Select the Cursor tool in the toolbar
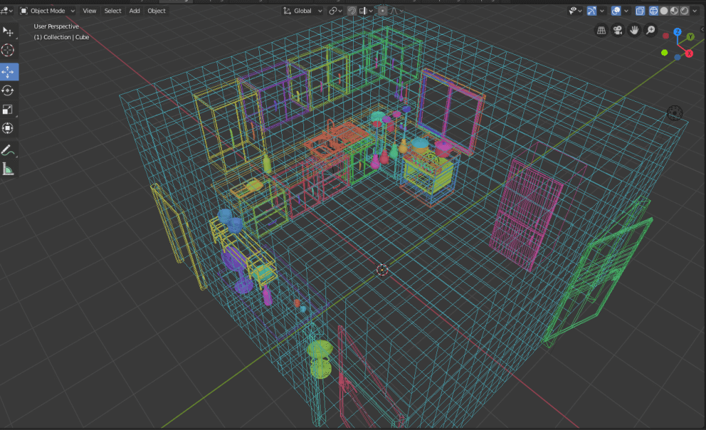Image resolution: width=706 pixels, height=430 pixels. tap(8, 50)
